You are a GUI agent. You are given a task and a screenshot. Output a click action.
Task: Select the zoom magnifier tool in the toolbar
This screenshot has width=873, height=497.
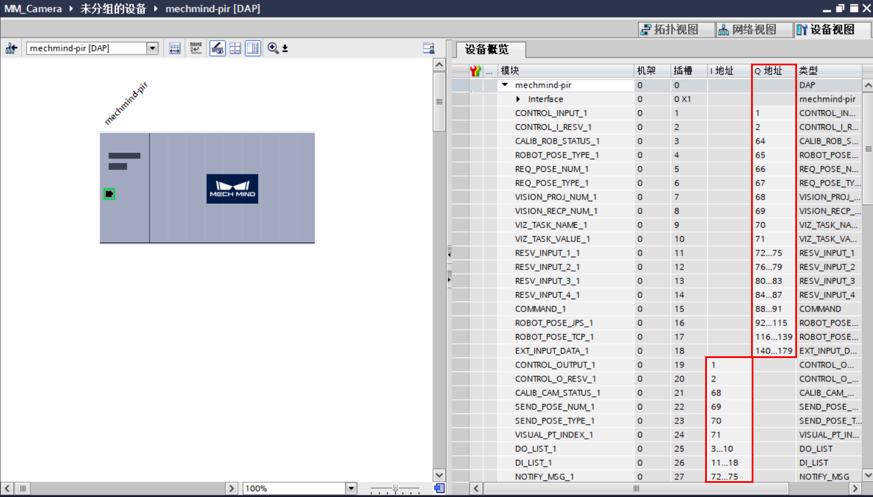[272, 48]
